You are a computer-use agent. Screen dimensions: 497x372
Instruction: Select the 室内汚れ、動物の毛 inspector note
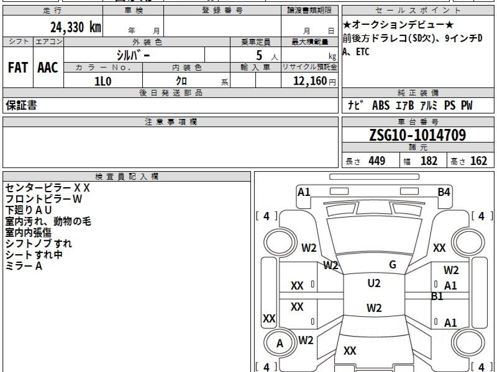pos(48,221)
